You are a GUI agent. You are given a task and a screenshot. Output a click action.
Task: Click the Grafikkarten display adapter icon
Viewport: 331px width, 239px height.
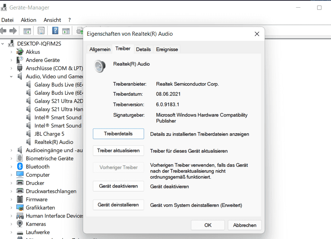[x=20, y=208]
